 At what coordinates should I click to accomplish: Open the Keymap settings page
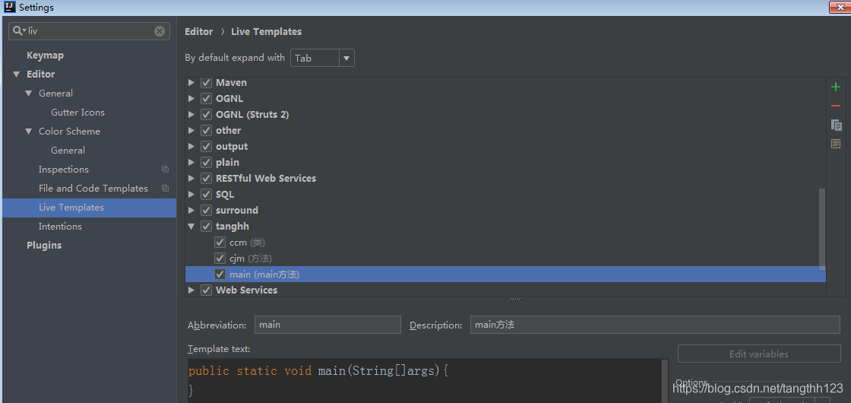[45, 56]
